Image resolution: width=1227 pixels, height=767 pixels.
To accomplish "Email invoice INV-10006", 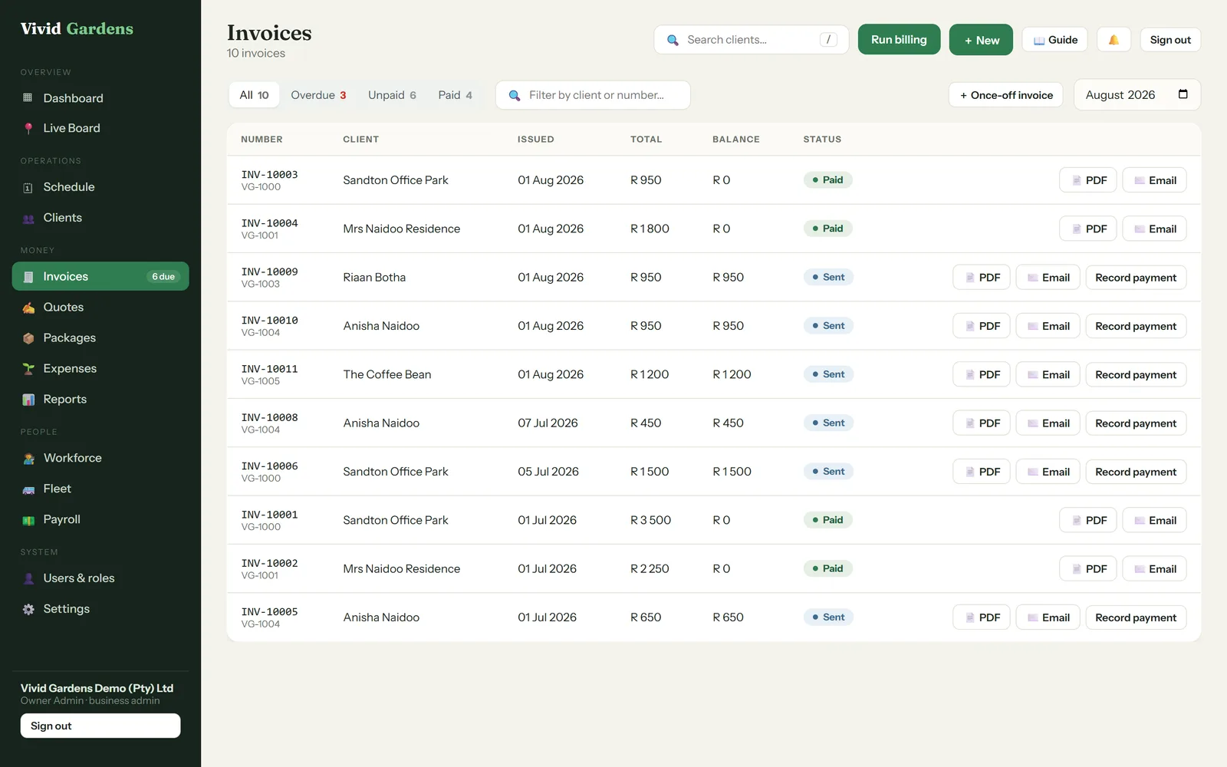I will (x=1048, y=472).
